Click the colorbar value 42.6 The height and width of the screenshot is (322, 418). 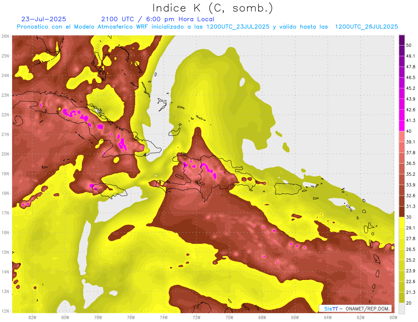(411, 110)
